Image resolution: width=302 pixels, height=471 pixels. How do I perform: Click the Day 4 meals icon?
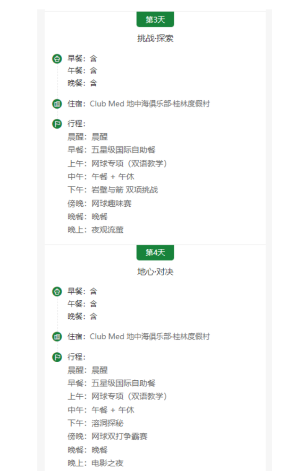(x=57, y=291)
